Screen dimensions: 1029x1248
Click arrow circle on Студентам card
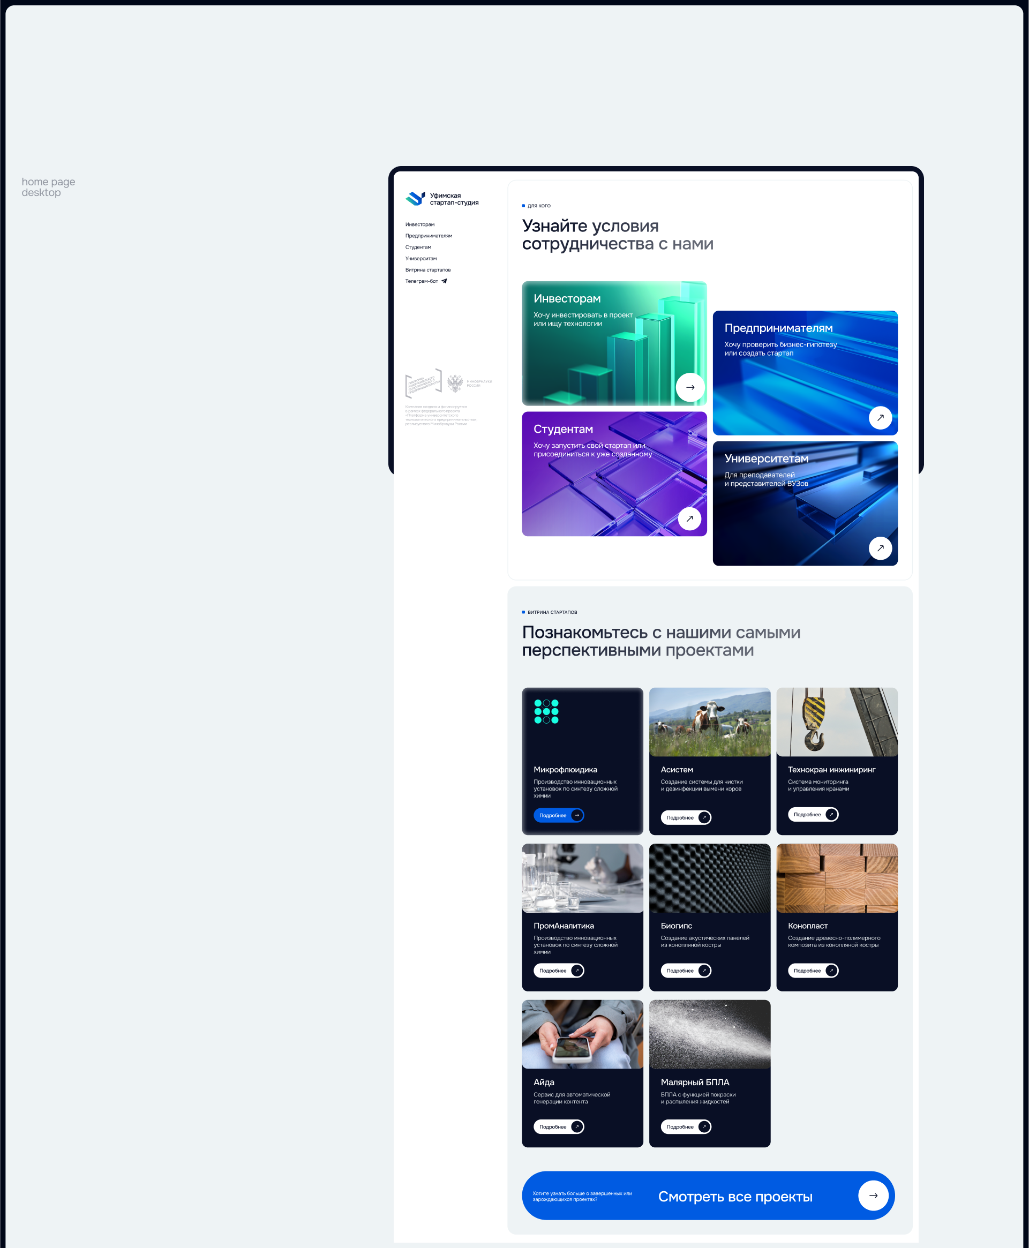[689, 518]
